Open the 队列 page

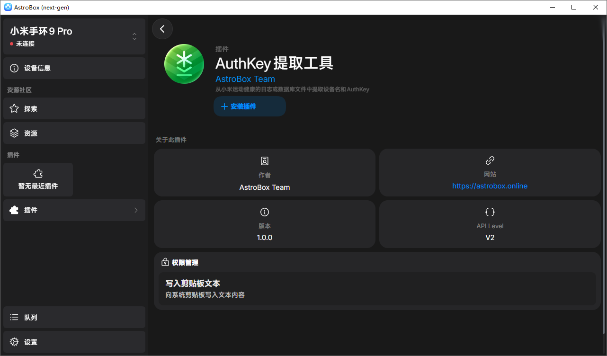coord(74,317)
